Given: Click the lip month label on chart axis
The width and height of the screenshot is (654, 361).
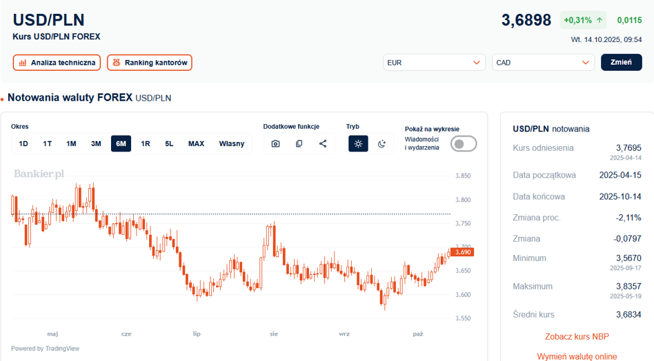Looking at the screenshot, I should (x=197, y=333).
